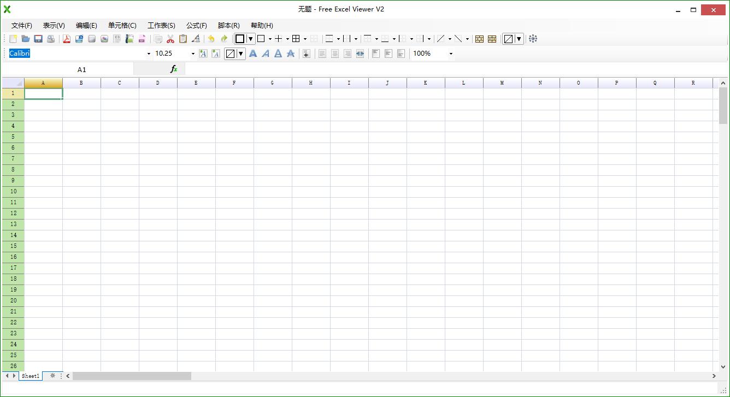The image size is (730, 397).
Task: Save the workbook with the floppy disk icon
Action: (38, 39)
